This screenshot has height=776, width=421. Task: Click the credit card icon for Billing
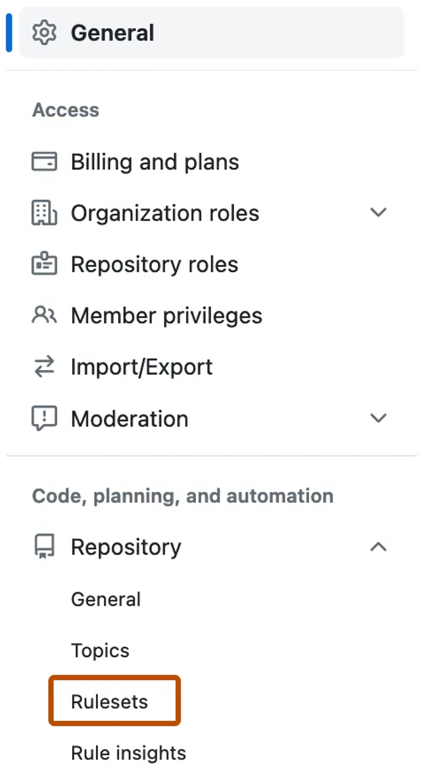[x=44, y=162]
